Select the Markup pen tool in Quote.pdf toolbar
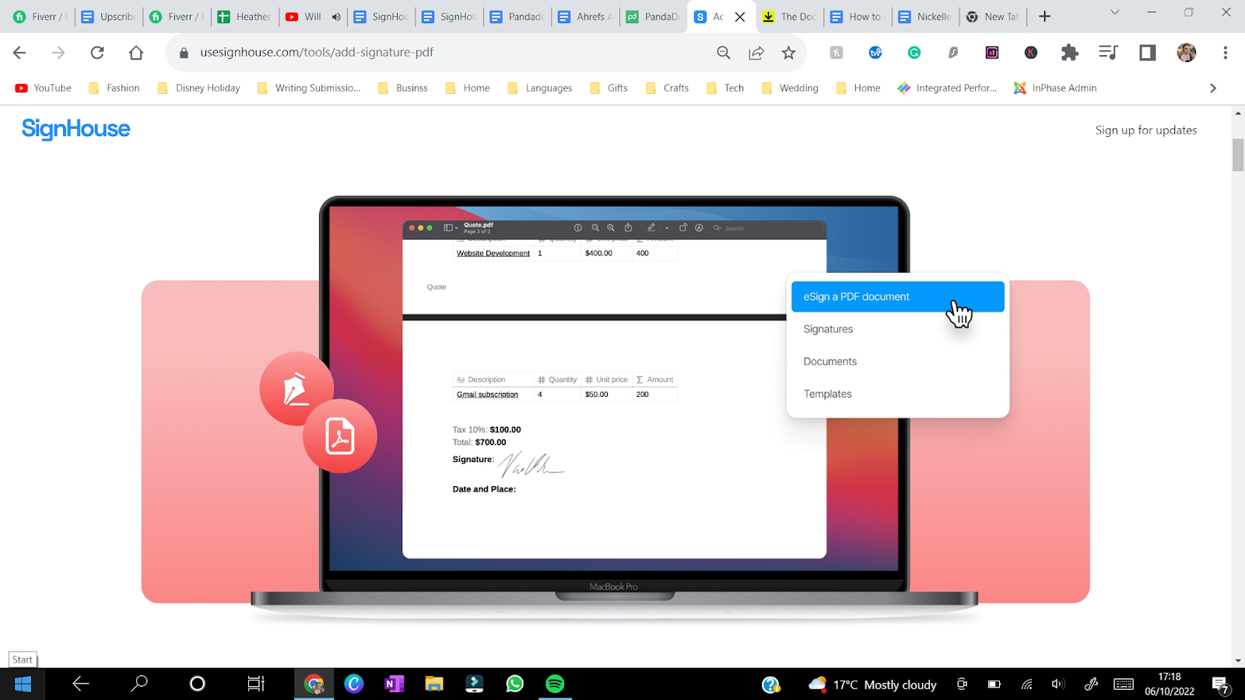1245x700 pixels. click(651, 227)
